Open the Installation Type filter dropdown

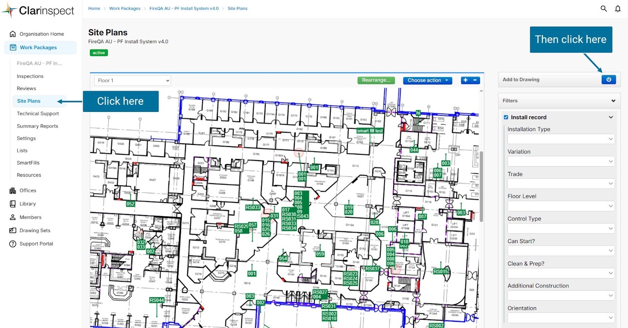click(561, 139)
